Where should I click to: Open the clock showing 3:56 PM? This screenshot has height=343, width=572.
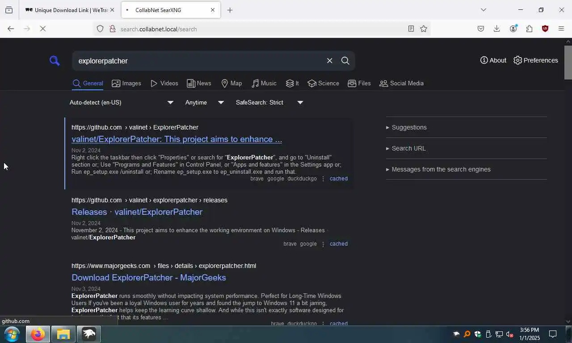pos(529,334)
